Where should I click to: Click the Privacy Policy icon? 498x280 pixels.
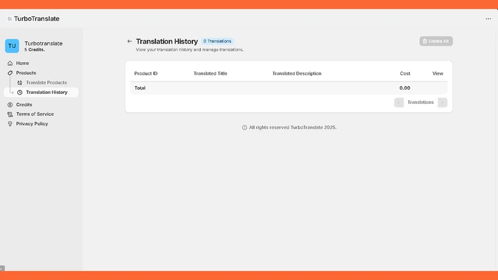tap(10, 124)
